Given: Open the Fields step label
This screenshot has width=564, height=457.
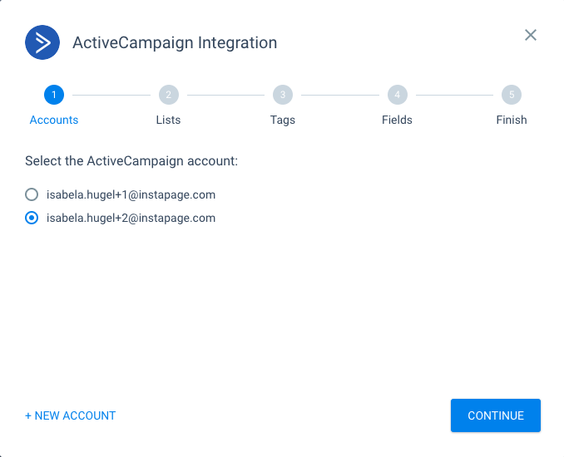Looking at the screenshot, I should pyautogui.click(x=397, y=120).
